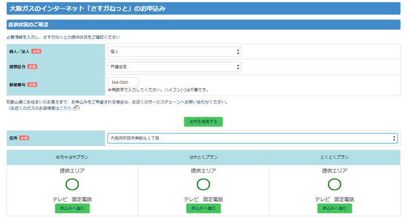Click the 建物区分 row label
Screen dimensions: 407x218
[17, 67]
